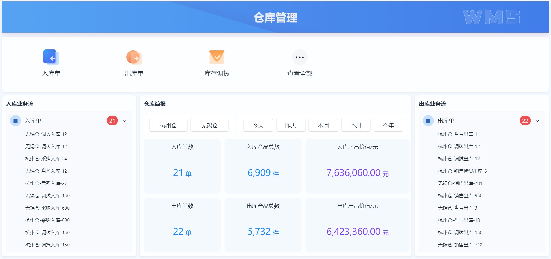
Task: Click the 入库单 label in 入库业务流 panel
Action: click(33, 121)
